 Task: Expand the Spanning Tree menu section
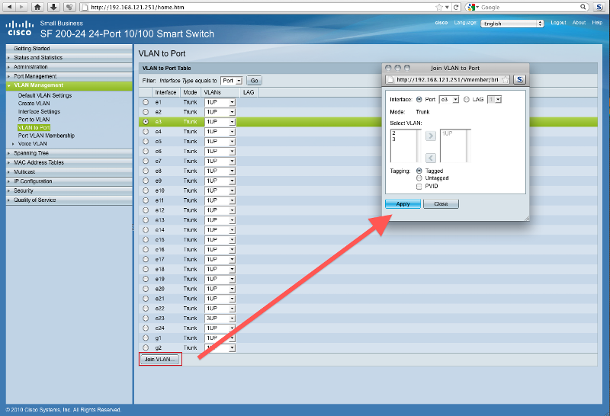coord(31,153)
